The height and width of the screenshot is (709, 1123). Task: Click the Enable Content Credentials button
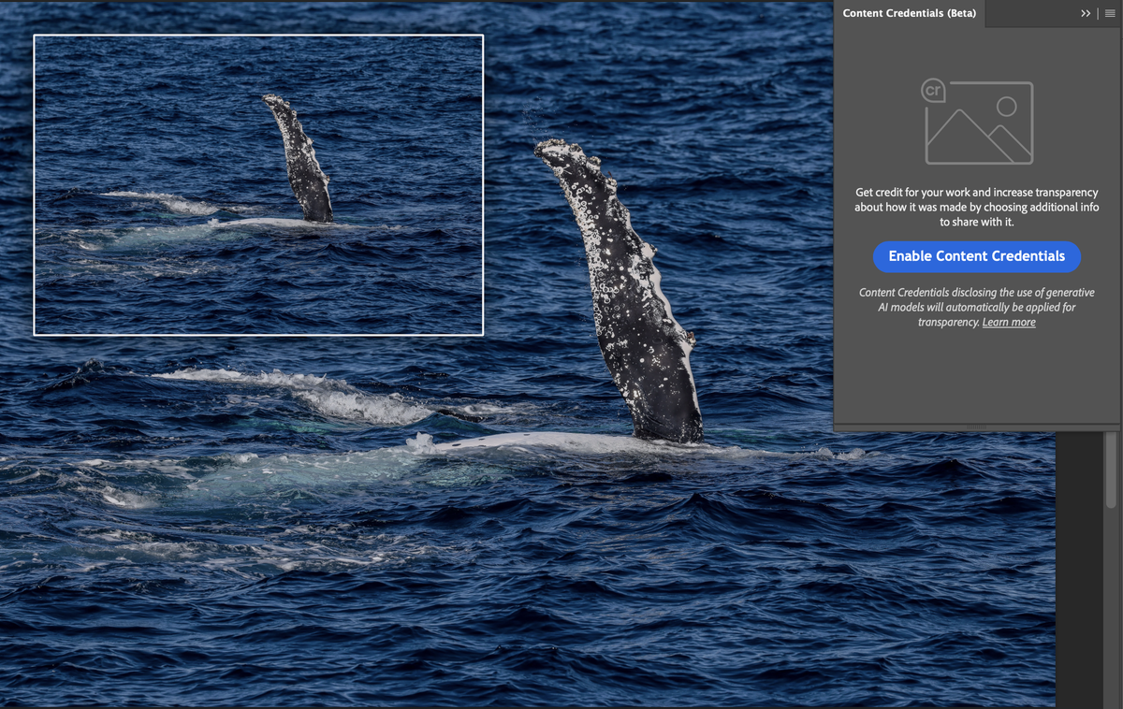click(976, 256)
